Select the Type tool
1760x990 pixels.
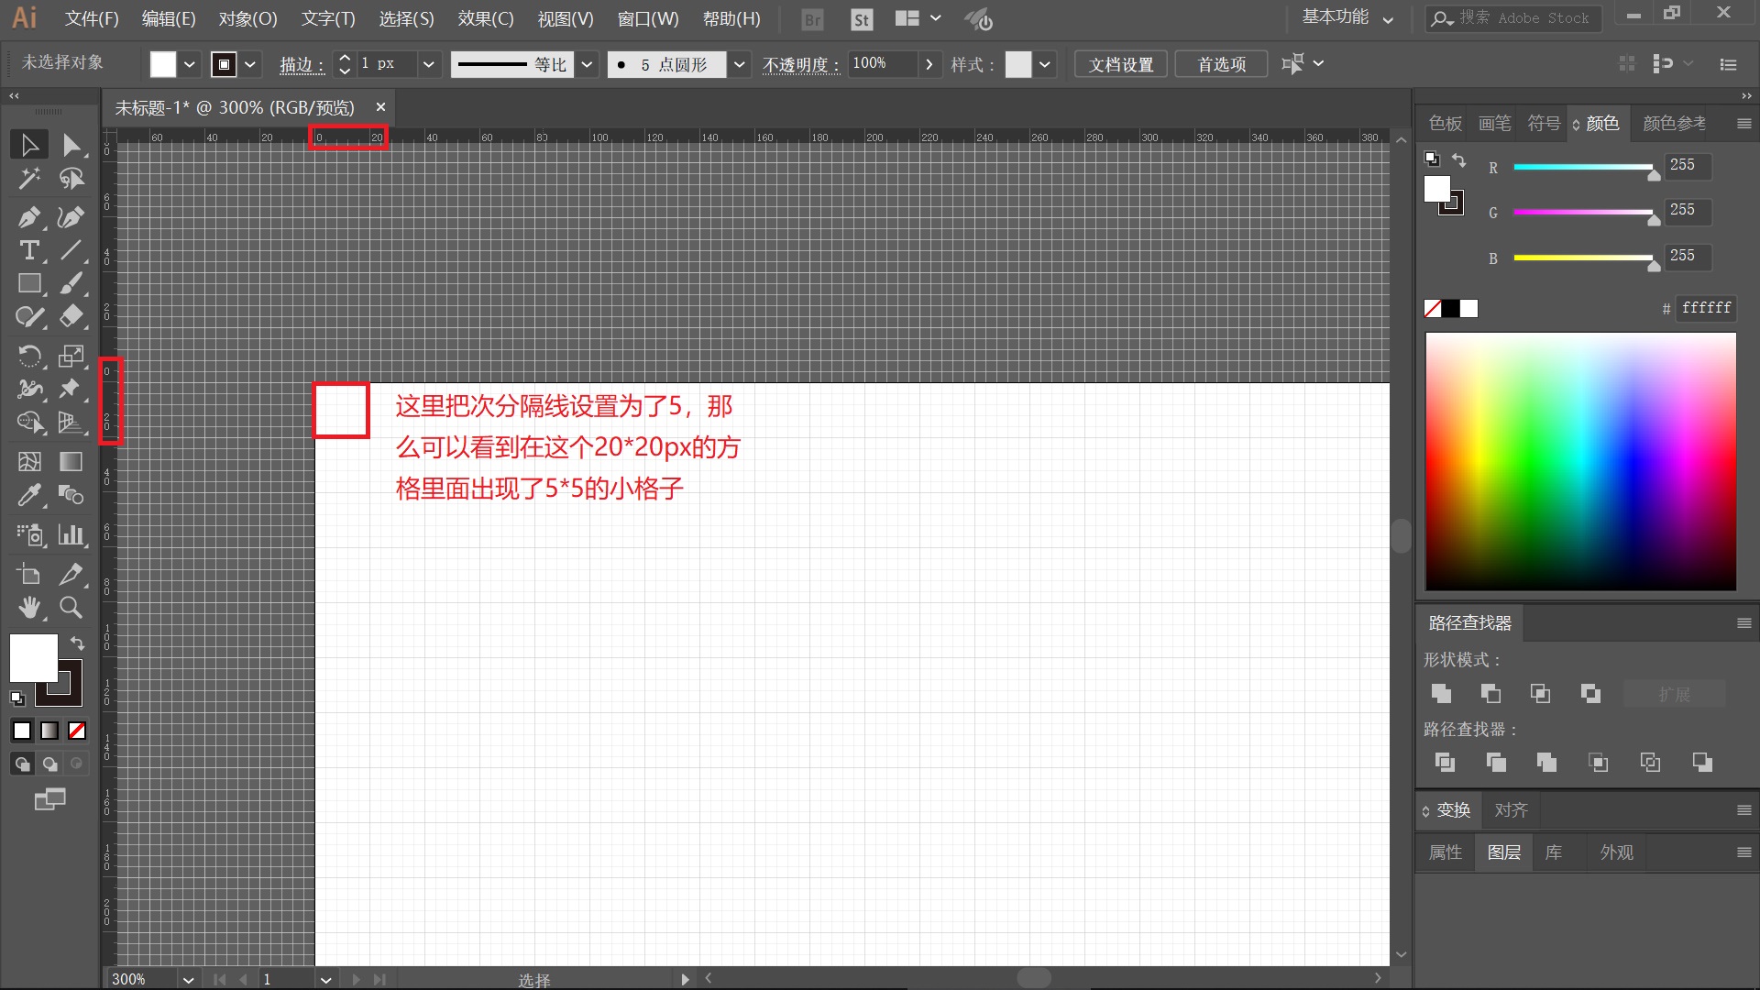click(28, 250)
